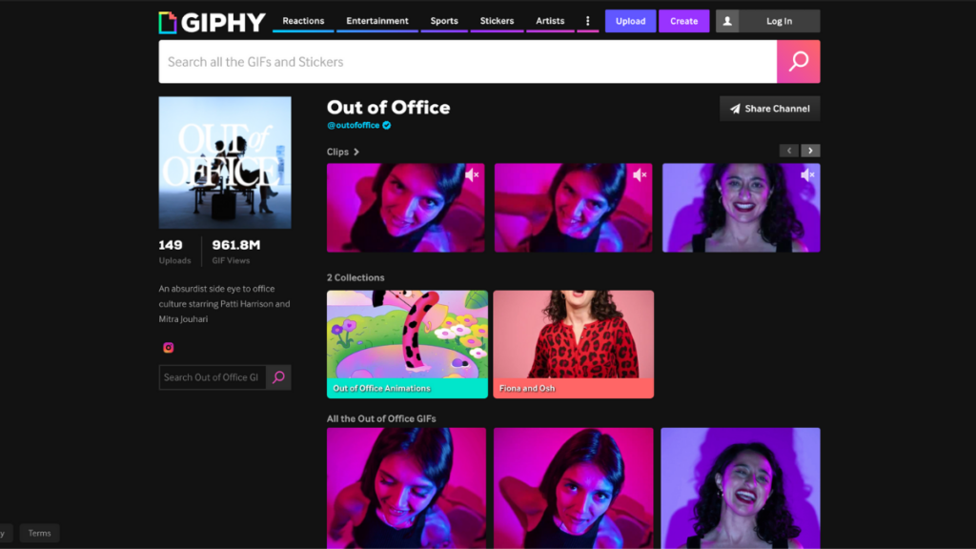
Task: Click the verified badge next to @outofoffice
Action: tap(387, 125)
